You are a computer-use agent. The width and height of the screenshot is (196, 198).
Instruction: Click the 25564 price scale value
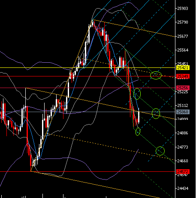tap(183, 50)
